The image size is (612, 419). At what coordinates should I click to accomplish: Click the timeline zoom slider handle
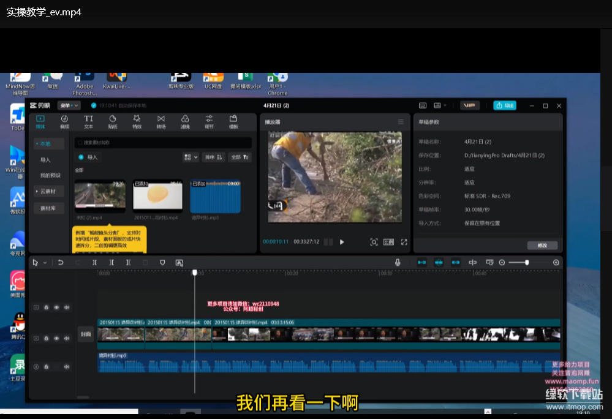527,263
